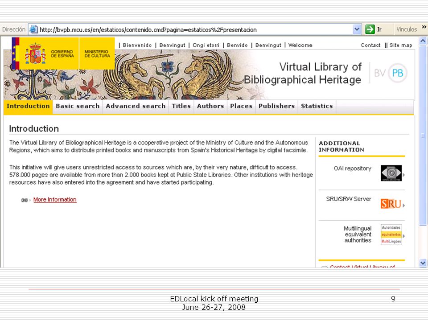Click the SRU/SRW Server text link
428x321 pixels.
[349, 199]
